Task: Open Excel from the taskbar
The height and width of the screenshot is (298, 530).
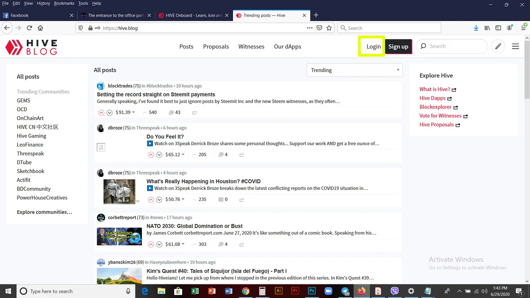Action: 195,291
